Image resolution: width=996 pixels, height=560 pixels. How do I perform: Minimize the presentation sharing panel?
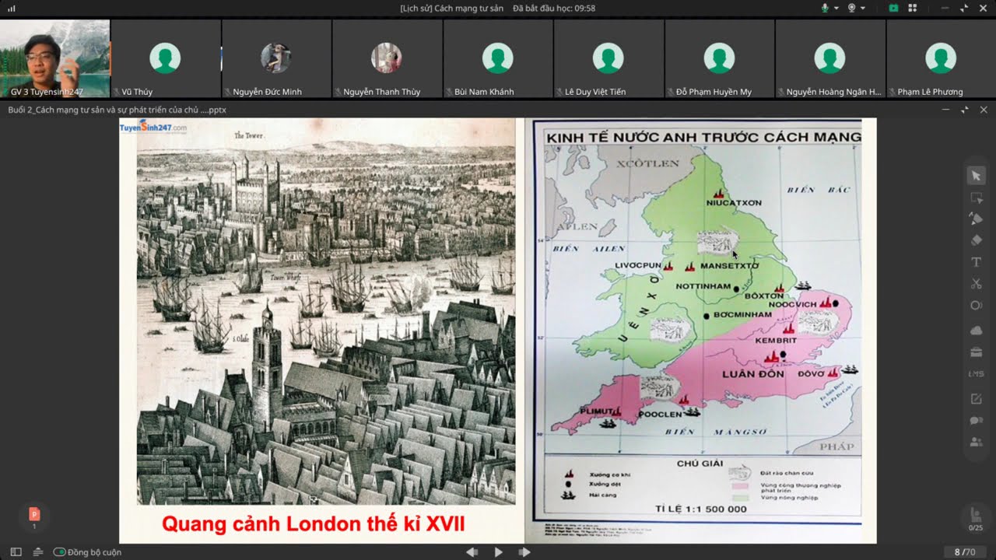[x=946, y=110]
